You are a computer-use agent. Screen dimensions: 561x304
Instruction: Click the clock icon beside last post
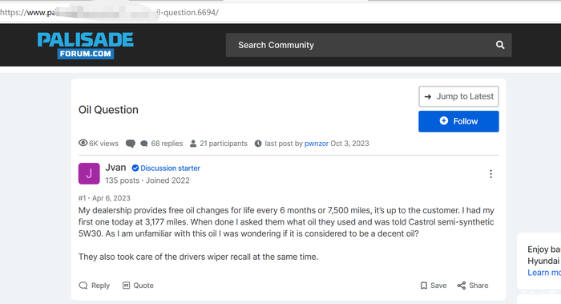coord(258,144)
